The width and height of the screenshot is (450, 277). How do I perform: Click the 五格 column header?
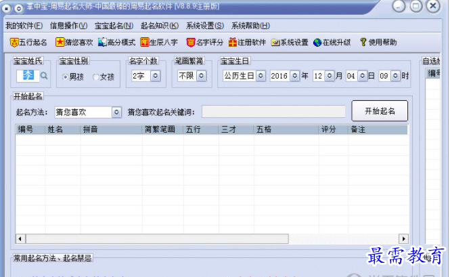coord(286,129)
